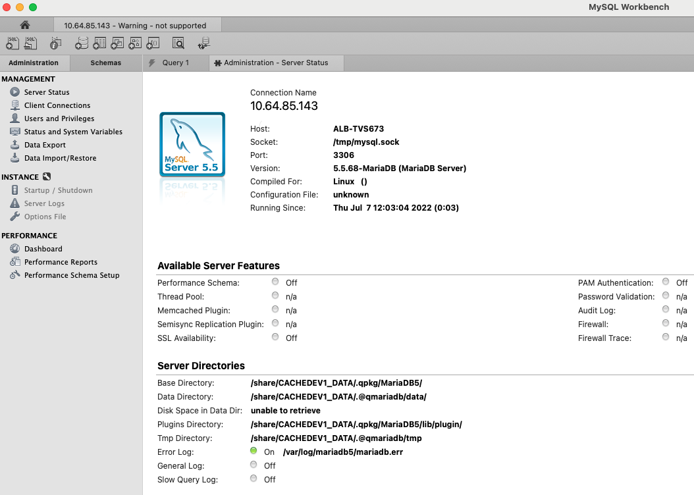
Task: Open an SQL script file icon
Action: point(30,43)
